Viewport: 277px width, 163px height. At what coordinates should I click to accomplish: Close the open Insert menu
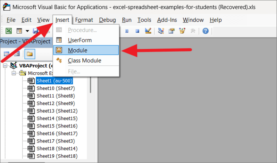coord(62,20)
